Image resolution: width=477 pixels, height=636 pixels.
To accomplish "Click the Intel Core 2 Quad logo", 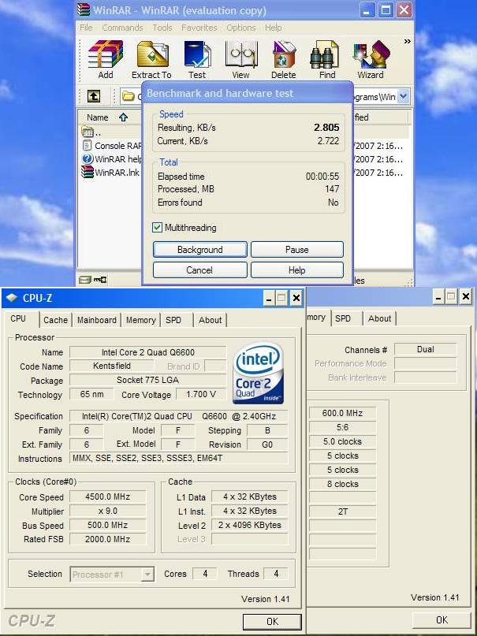I will click(259, 373).
